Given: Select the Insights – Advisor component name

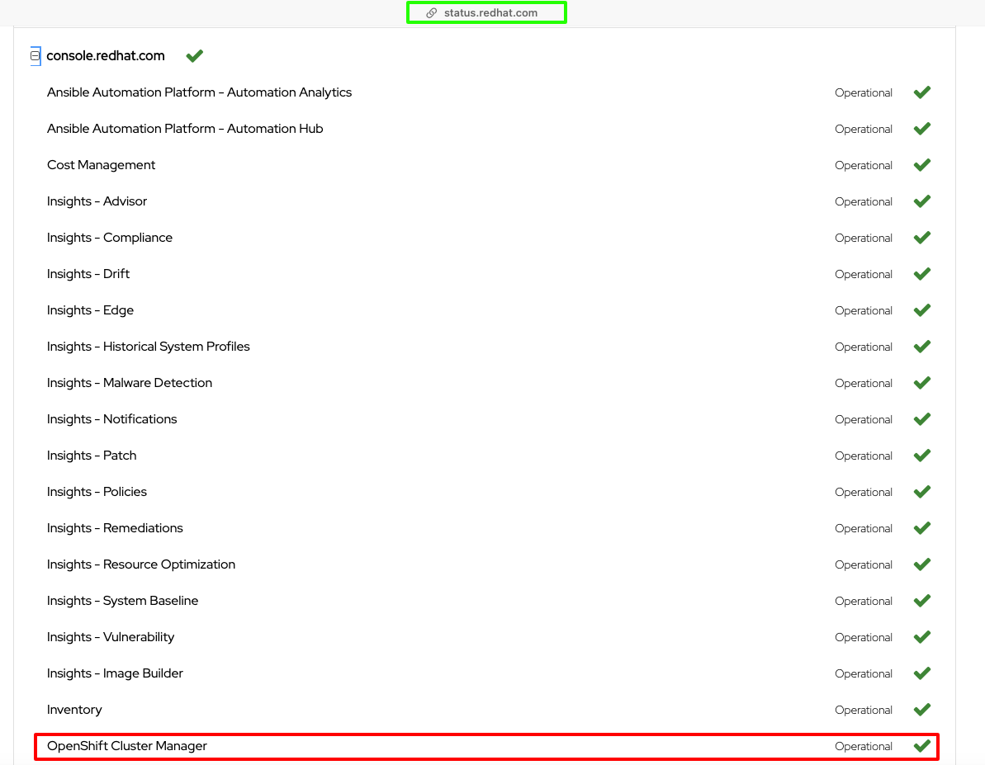Looking at the screenshot, I should coord(97,201).
